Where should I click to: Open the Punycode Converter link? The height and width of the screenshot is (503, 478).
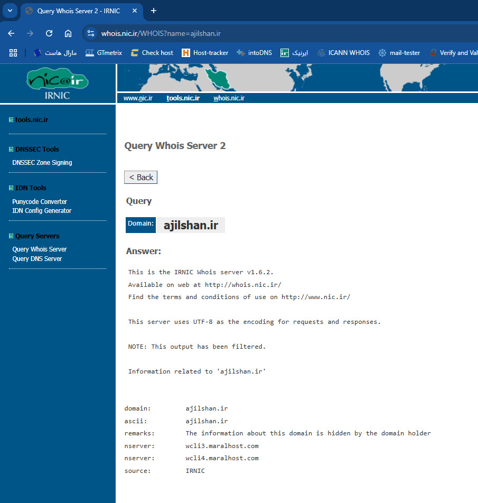point(40,202)
